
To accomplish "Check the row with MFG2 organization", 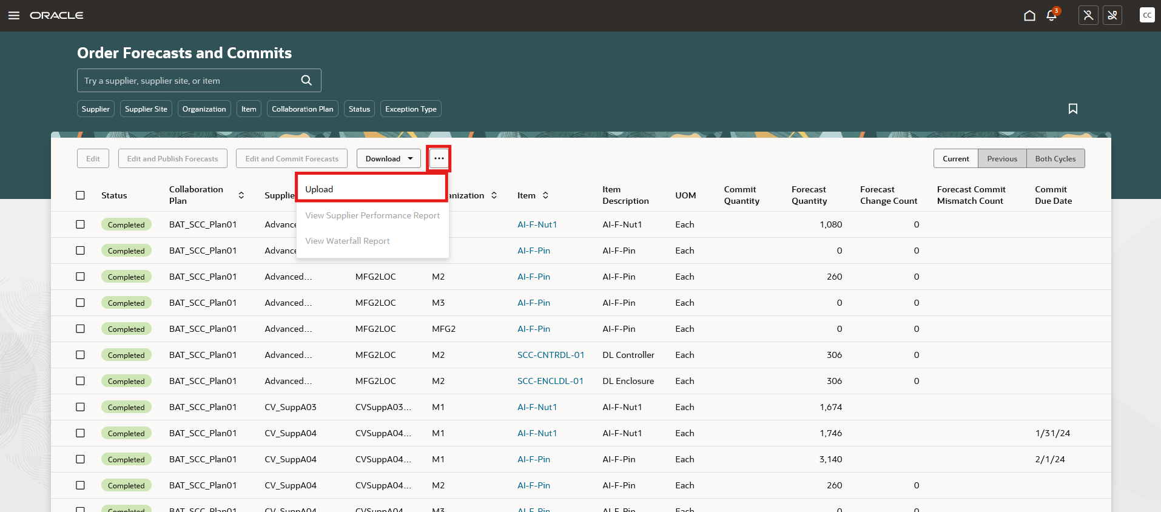I will click(x=80, y=329).
